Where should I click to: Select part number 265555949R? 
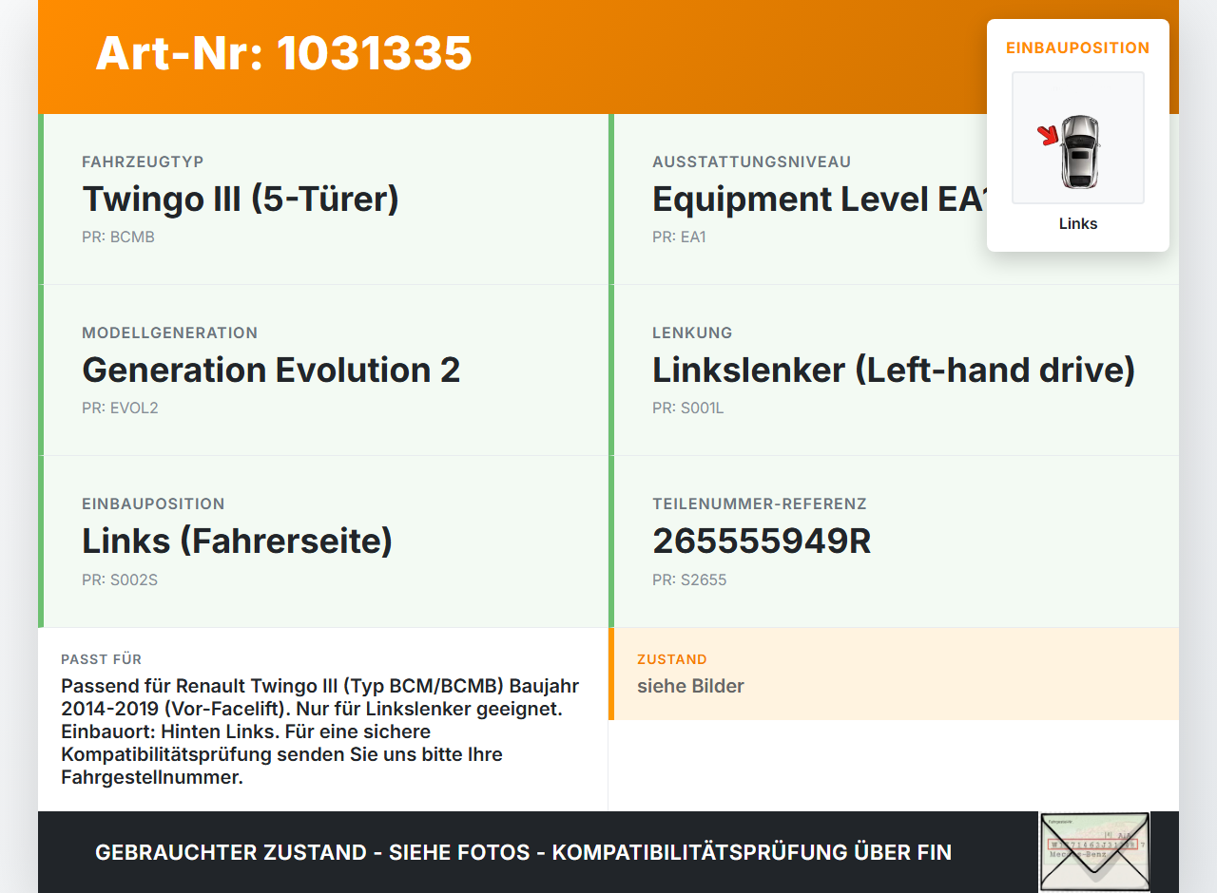pos(762,541)
